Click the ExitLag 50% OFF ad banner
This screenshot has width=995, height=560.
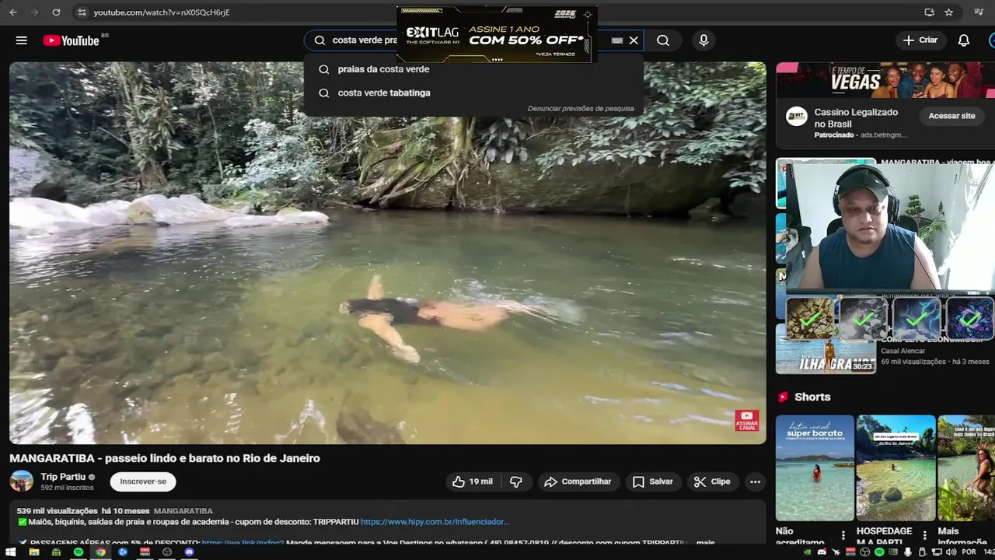(497, 34)
